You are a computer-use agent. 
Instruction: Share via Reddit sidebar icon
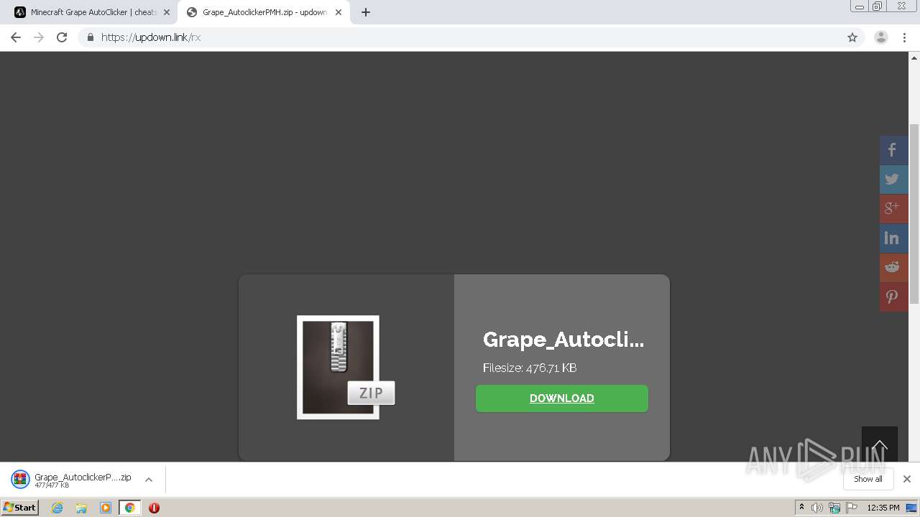pyautogui.click(x=893, y=268)
